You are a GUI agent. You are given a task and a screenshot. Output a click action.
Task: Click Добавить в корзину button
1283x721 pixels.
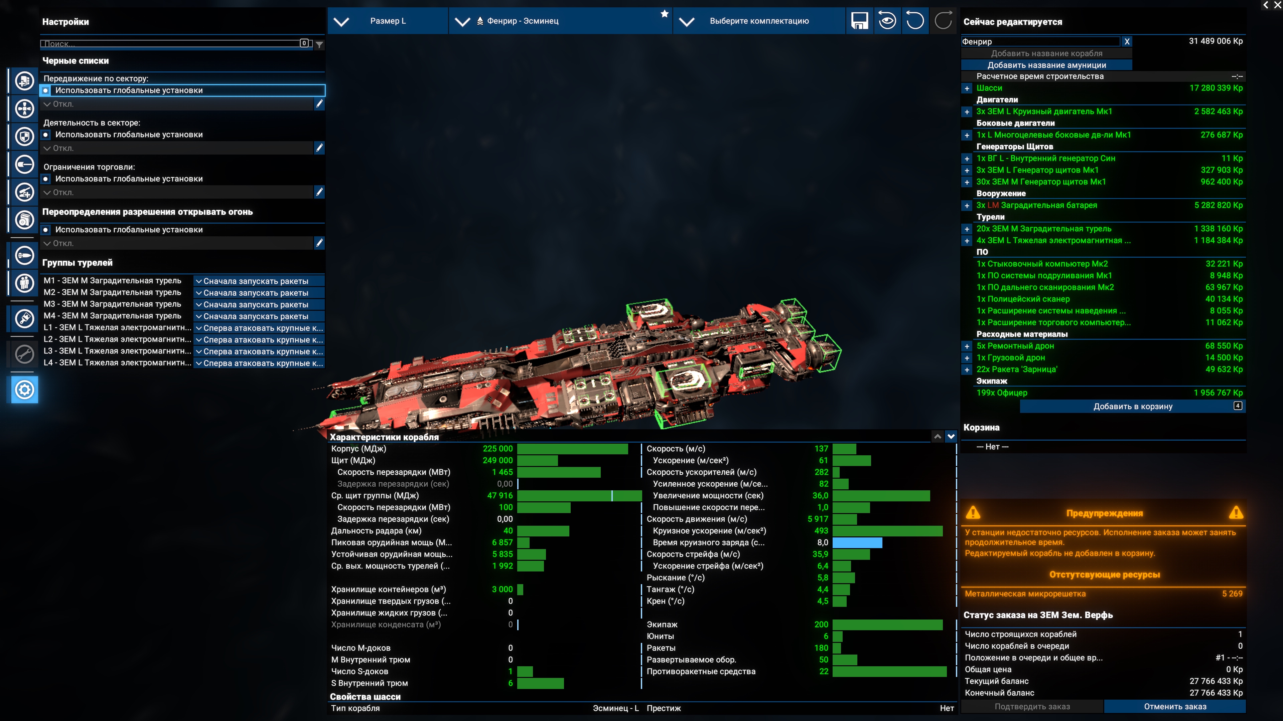1133,407
